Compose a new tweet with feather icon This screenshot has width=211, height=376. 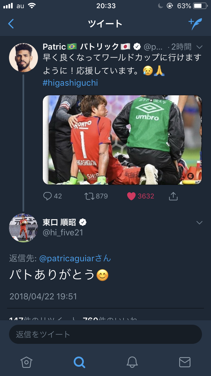(195, 24)
